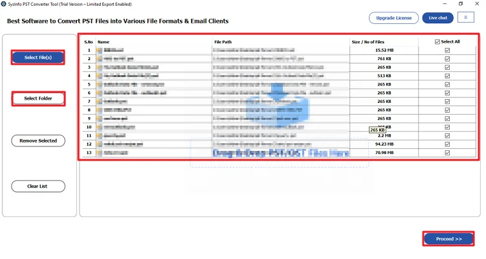The width and height of the screenshot is (486, 259).
Task: Uncheck the checkbox for row 3
Action: [x=447, y=67]
